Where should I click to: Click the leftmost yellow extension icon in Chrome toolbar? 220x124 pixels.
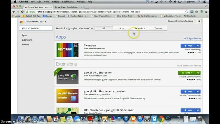coord(192,12)
